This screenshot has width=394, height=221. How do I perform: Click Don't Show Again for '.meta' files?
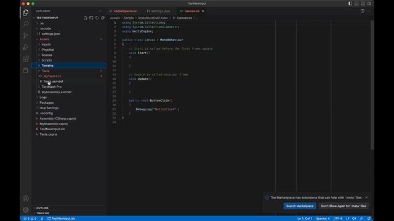pyautogui.click(x=344, y=206)
